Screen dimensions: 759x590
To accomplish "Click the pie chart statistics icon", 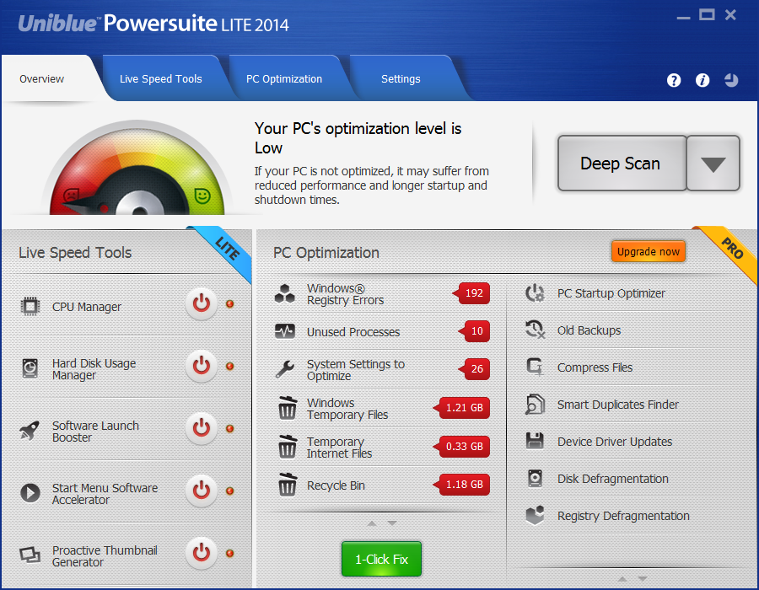I will [x=731, y=80].
